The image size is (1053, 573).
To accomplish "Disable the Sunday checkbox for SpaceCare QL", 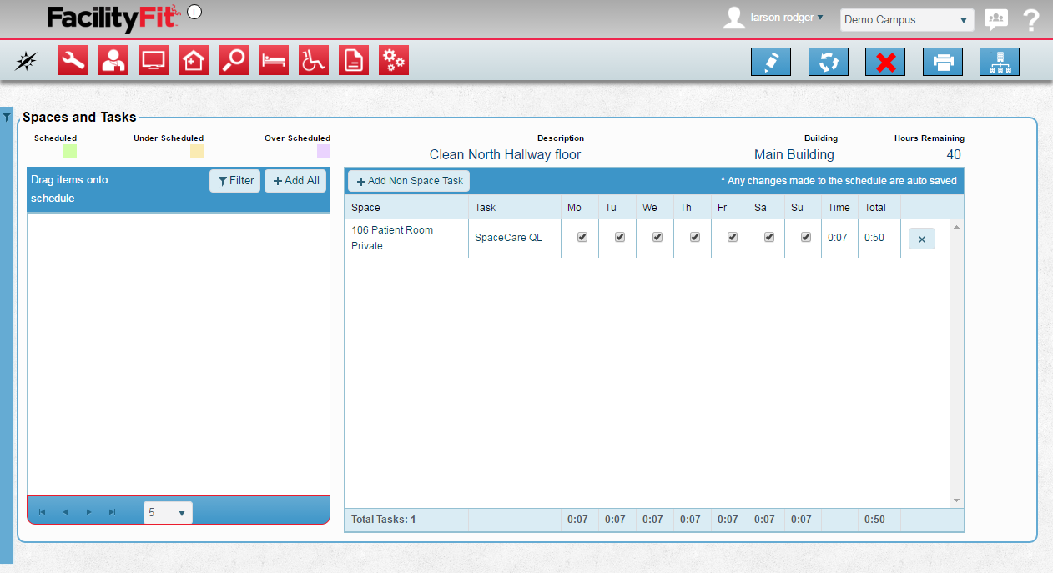I will [806, 237].
